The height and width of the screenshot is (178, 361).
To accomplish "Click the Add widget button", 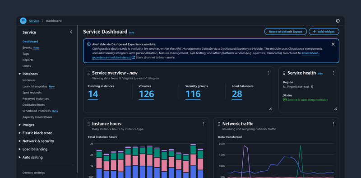I will tap(324, 32).
